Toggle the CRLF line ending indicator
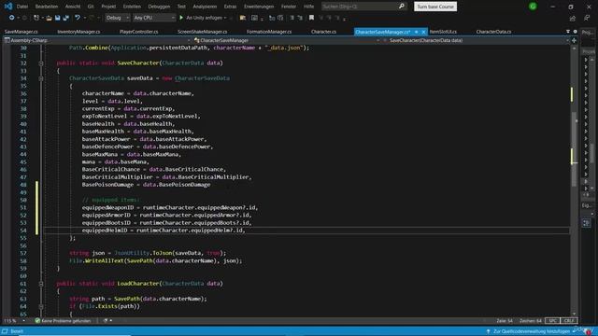 pos(569,321)
